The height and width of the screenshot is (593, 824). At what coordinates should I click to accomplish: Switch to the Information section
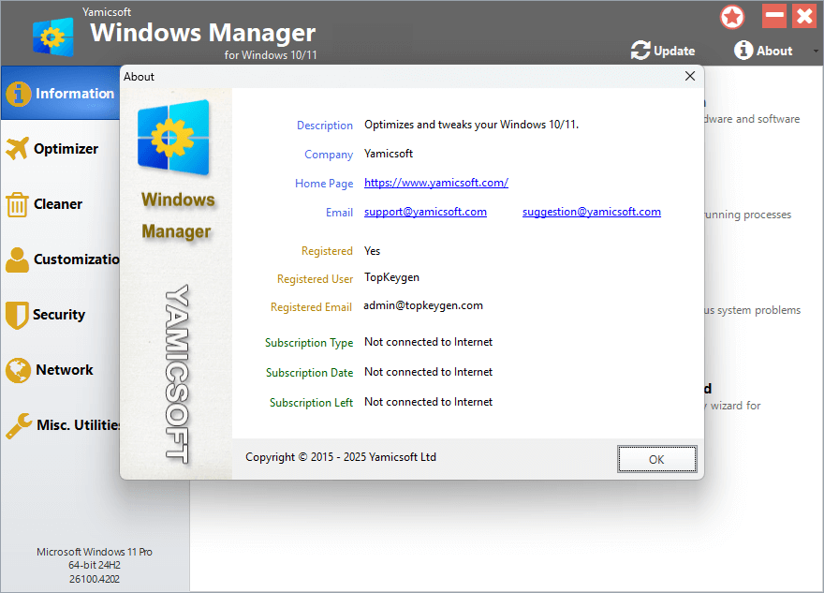pos(60,94)
